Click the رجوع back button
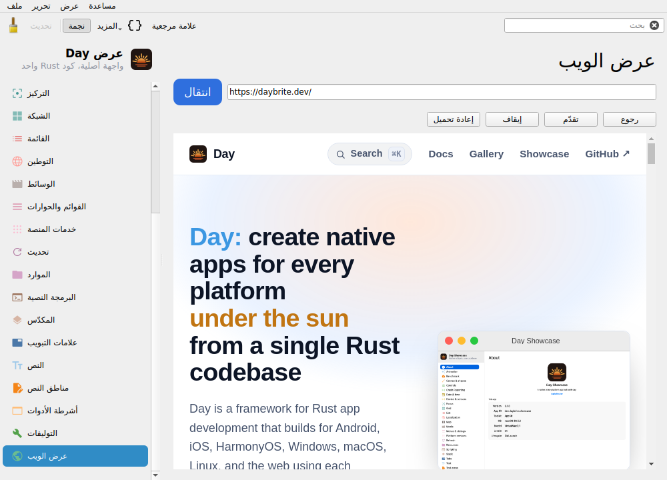 click(630, 119)
